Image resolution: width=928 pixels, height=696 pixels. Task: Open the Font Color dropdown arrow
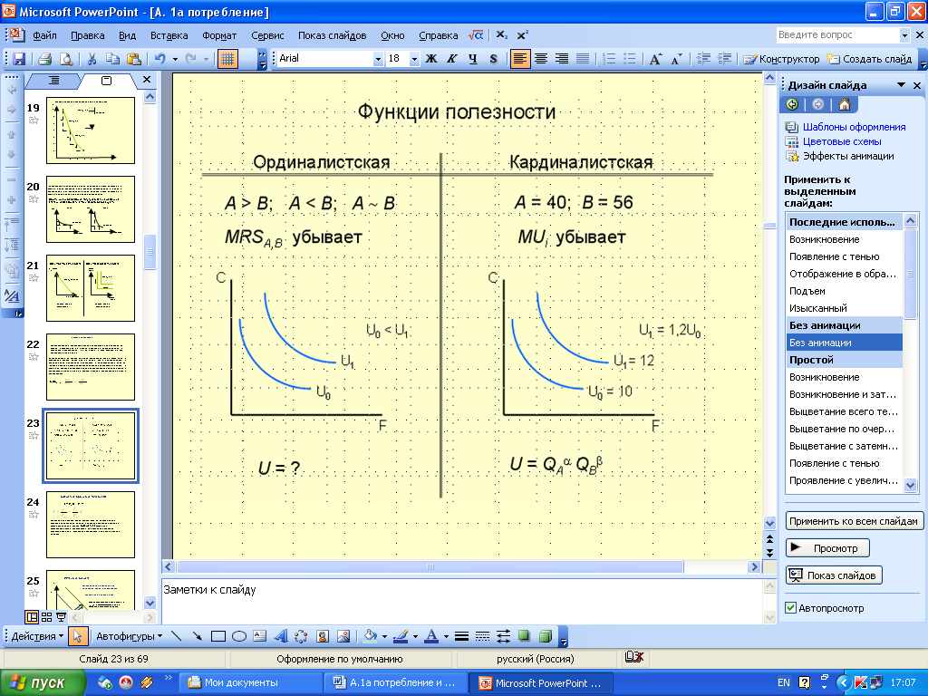pyautogui.click(x=446, y=636)
